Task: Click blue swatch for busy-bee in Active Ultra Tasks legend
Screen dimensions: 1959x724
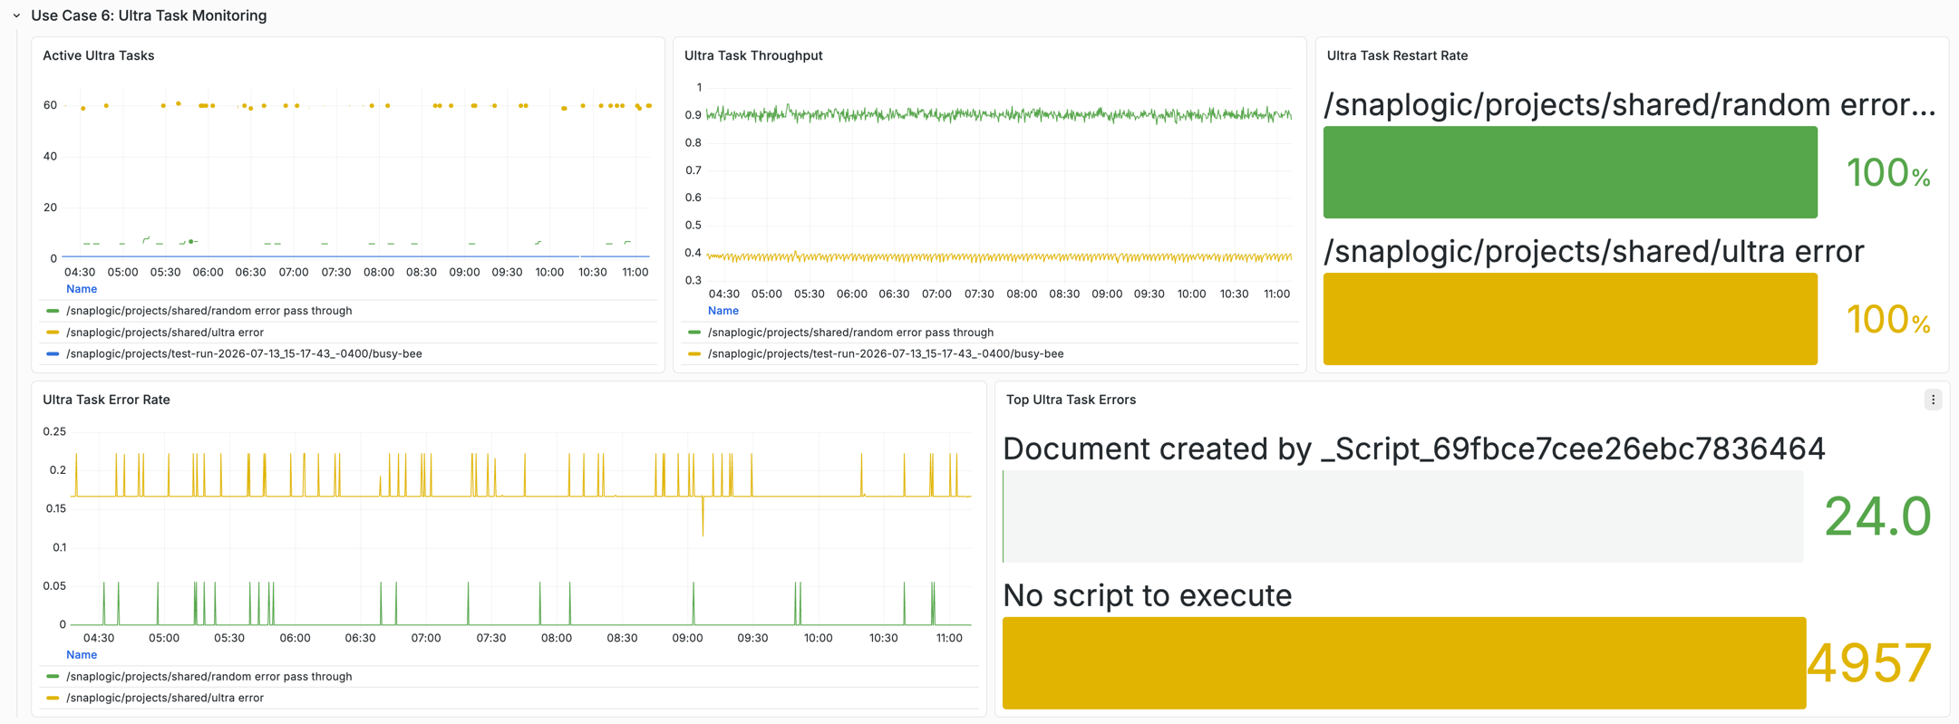Action: (x=53, y=354)
